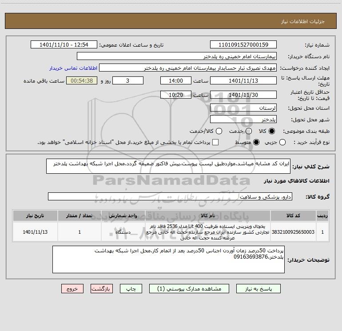342x331 pixels.
Task: Click response deadline date 1401/11/13 field
Action: coord(243,80)
